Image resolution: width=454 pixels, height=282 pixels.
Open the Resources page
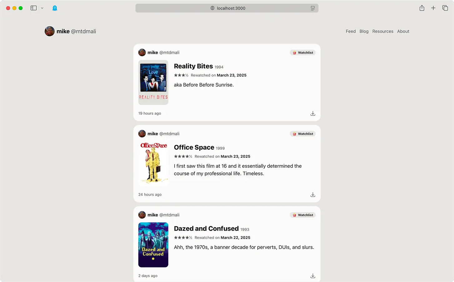[383, 31]
